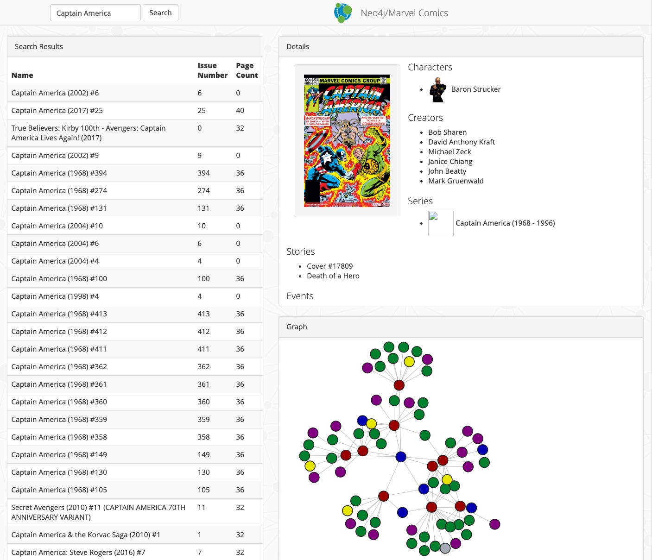
Task: Select row Captain America (2004) #10
Action: click(135, 226)
